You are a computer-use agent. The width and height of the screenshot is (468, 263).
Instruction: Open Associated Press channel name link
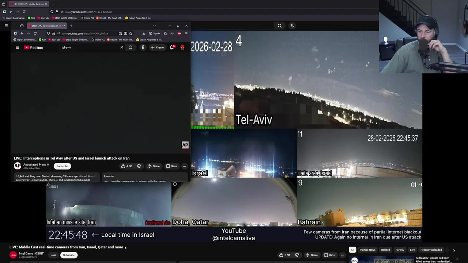click(35, 164)
